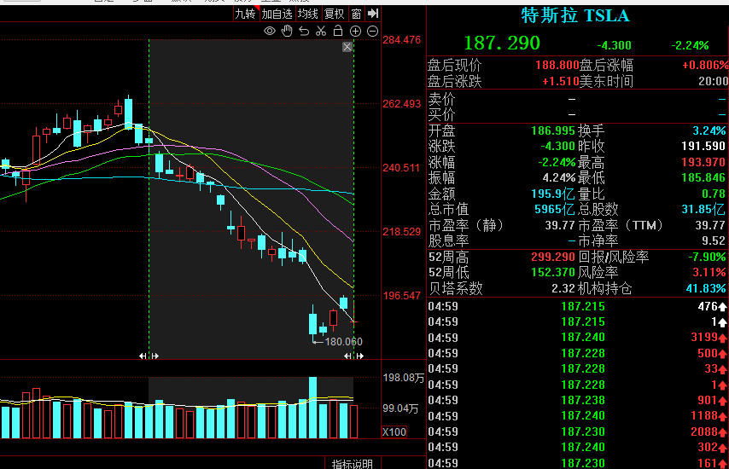Click the 盘后现价 value 188.800
The height and width of the screenshot is (469, 729).
[557, 65]
